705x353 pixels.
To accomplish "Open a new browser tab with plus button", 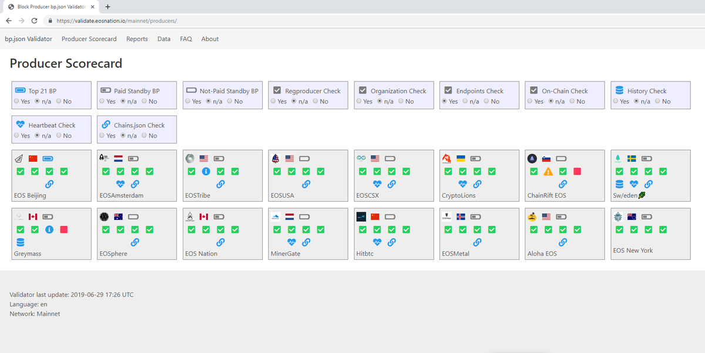I will [x=108, y=6].
